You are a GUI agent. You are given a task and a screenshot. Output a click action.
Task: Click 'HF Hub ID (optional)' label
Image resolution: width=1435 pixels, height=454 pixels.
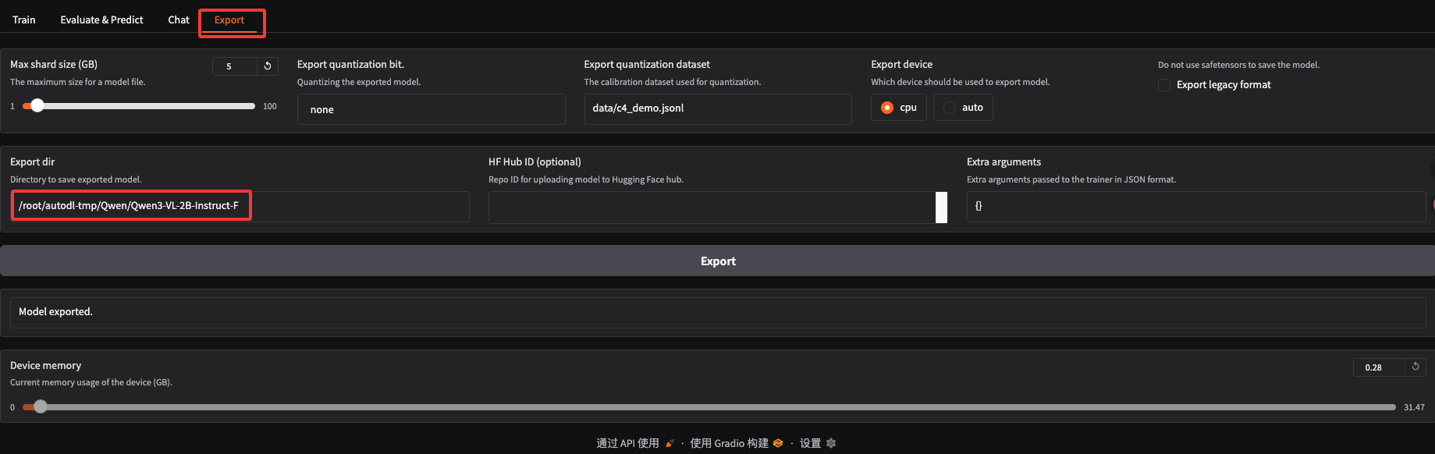535,162
